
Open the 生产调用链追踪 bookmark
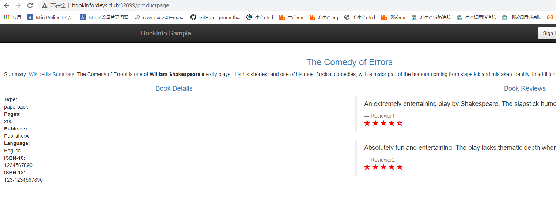[x=476, y=17]
